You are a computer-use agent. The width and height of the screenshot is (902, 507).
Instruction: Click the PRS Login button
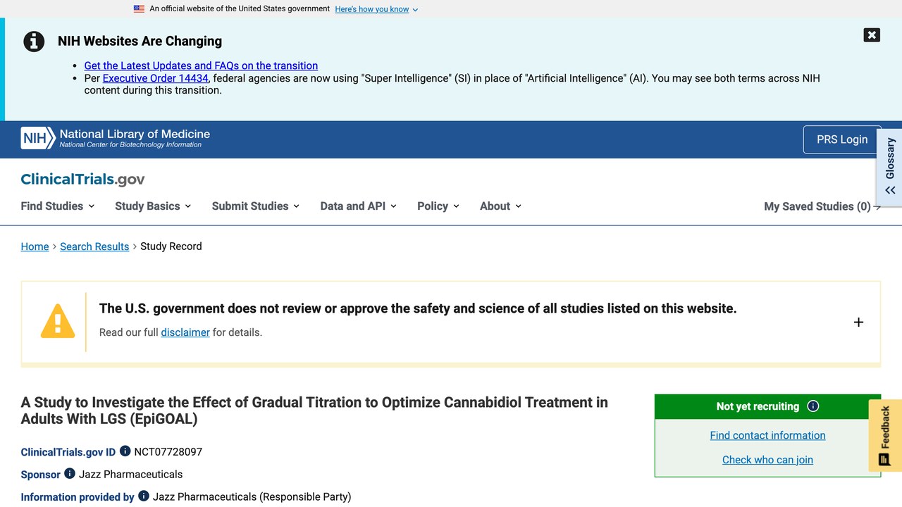click(842, 139)
